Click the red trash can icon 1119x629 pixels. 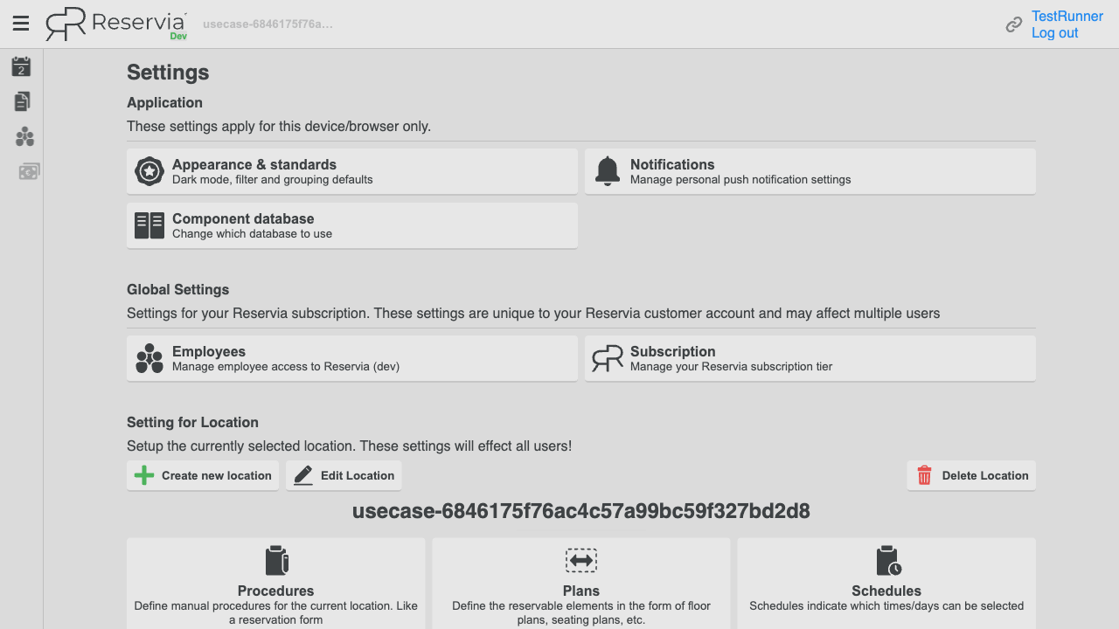click(x=924, y=475)
